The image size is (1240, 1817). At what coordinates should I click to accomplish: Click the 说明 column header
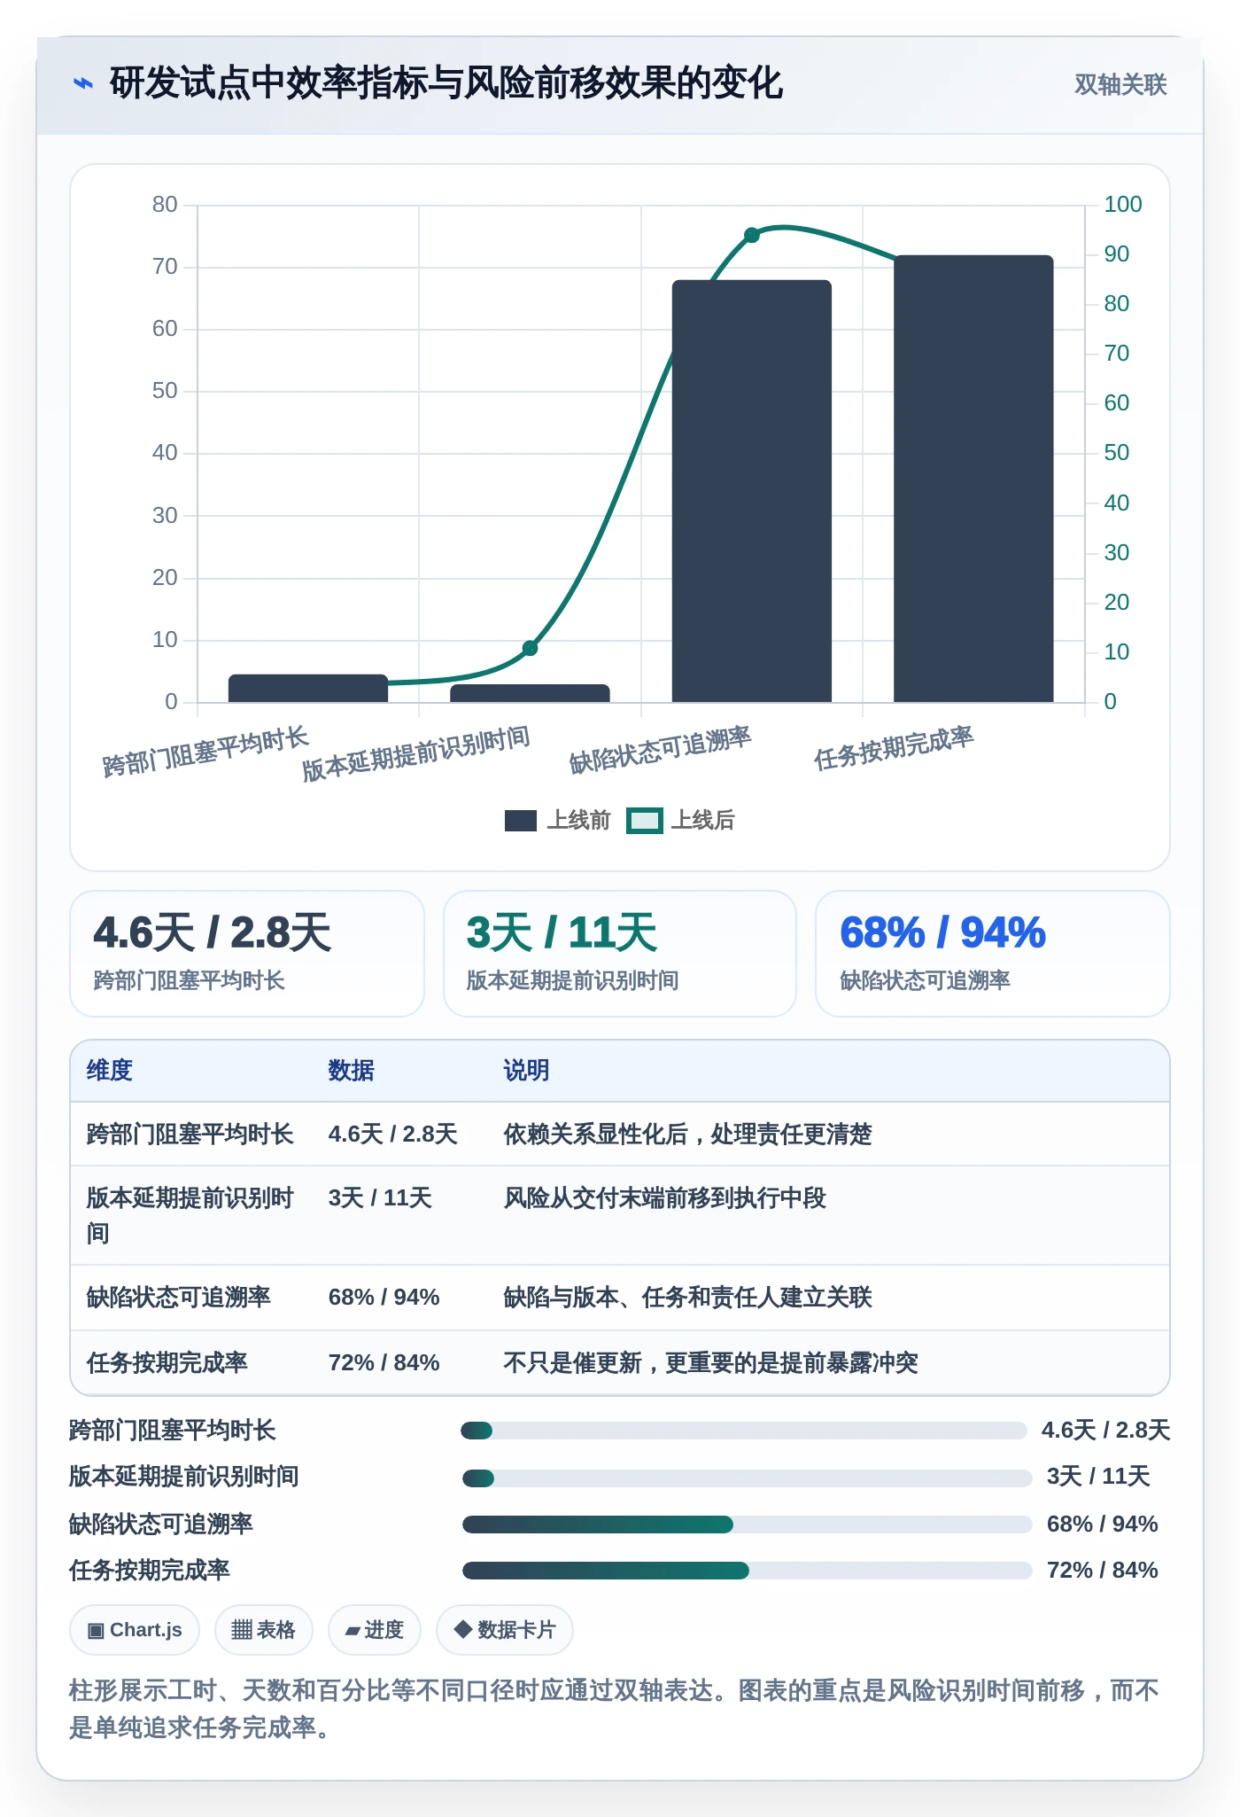[527, 1071]
